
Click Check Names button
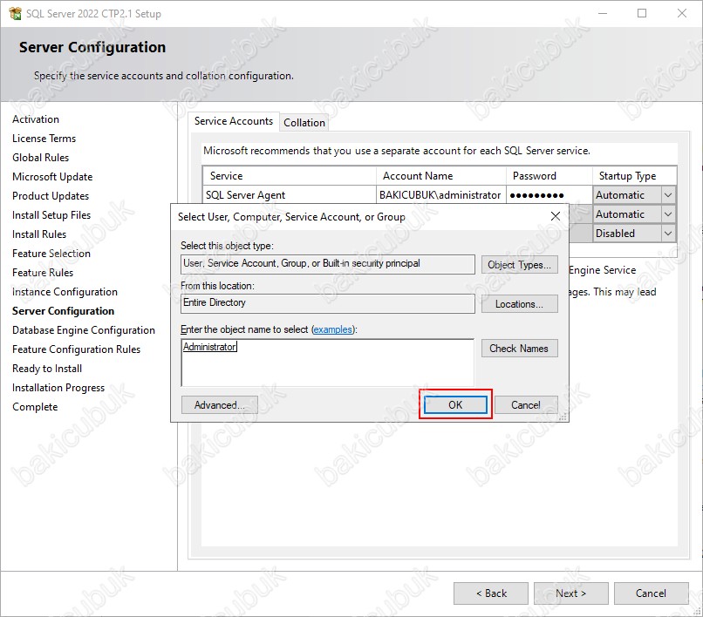[519, 349]
